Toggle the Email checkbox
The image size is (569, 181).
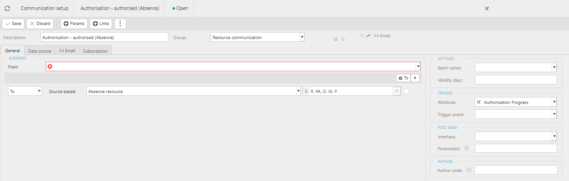pos(369,35)
